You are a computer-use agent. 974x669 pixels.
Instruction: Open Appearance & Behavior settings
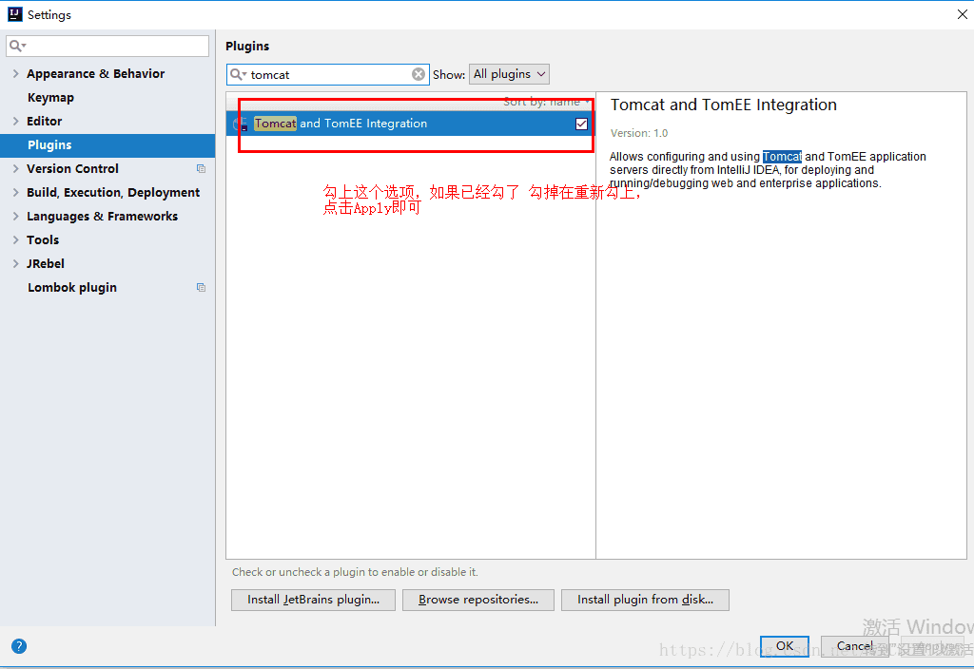pos(96,73)
